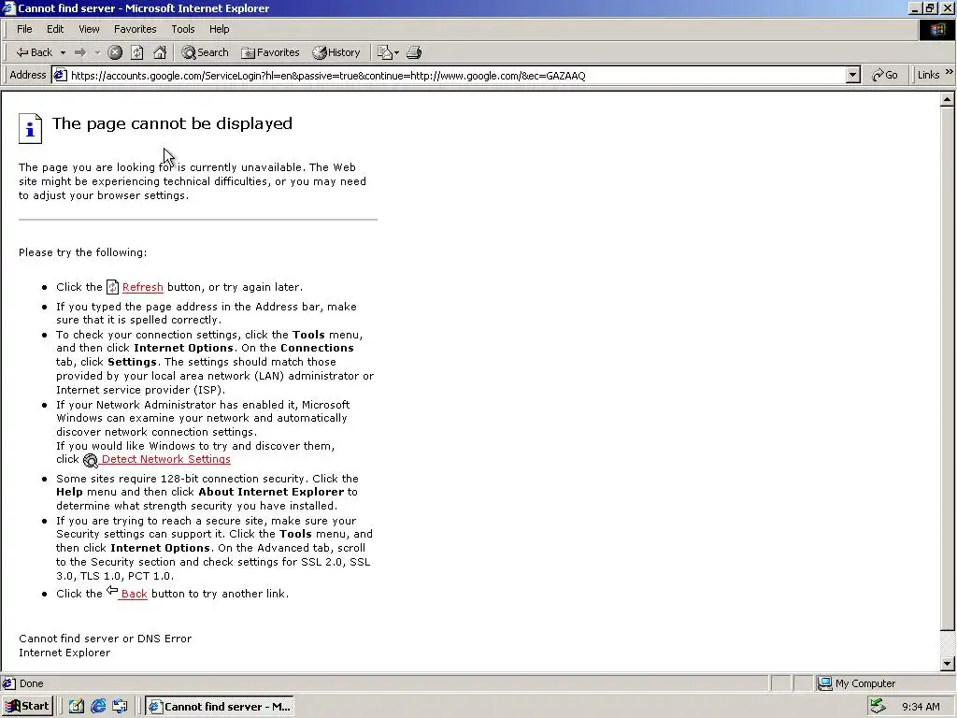Click the vertical scrollbar thumb

pos(948,368)
